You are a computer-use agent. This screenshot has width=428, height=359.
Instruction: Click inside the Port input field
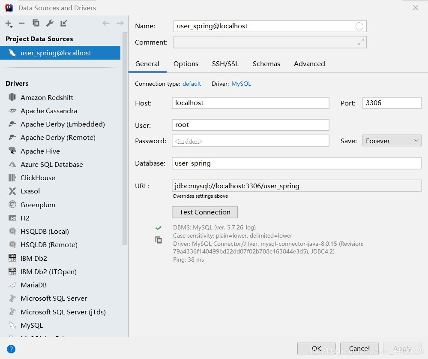pos(391,103)
